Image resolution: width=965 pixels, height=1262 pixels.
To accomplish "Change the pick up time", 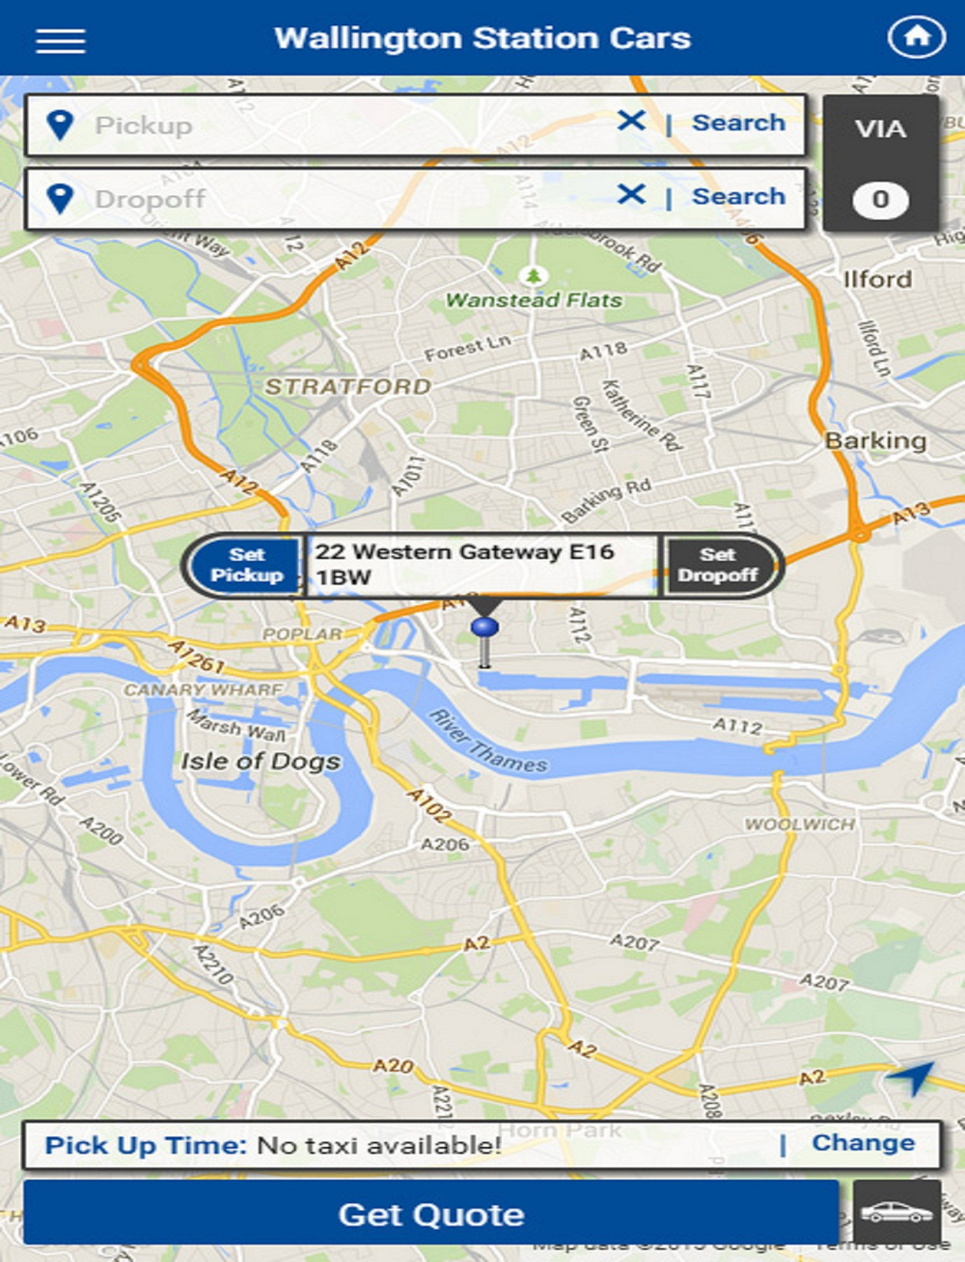I will pyautogui.click(x=863, y=1143).
